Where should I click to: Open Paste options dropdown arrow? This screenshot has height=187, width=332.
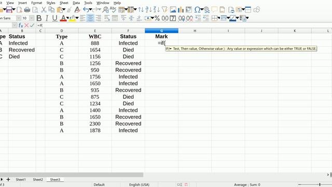[64, 10]
